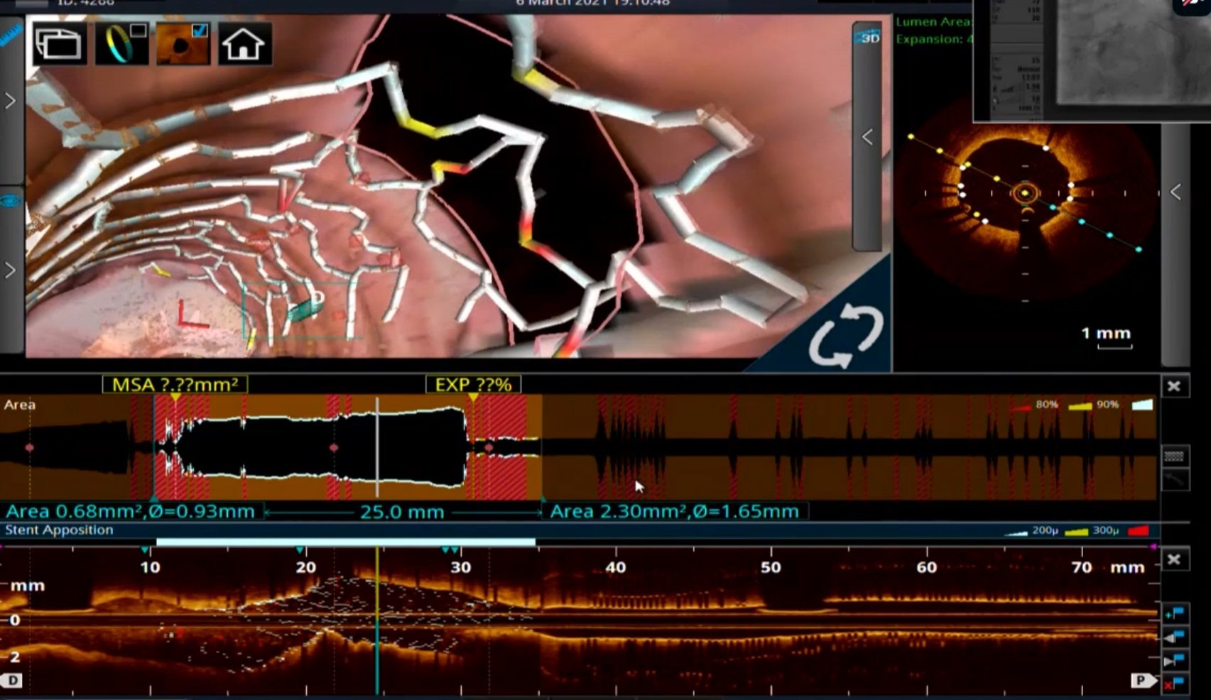Click the MSA measurement label
The height and width of the screenshot is (700, 1211).
175,385
